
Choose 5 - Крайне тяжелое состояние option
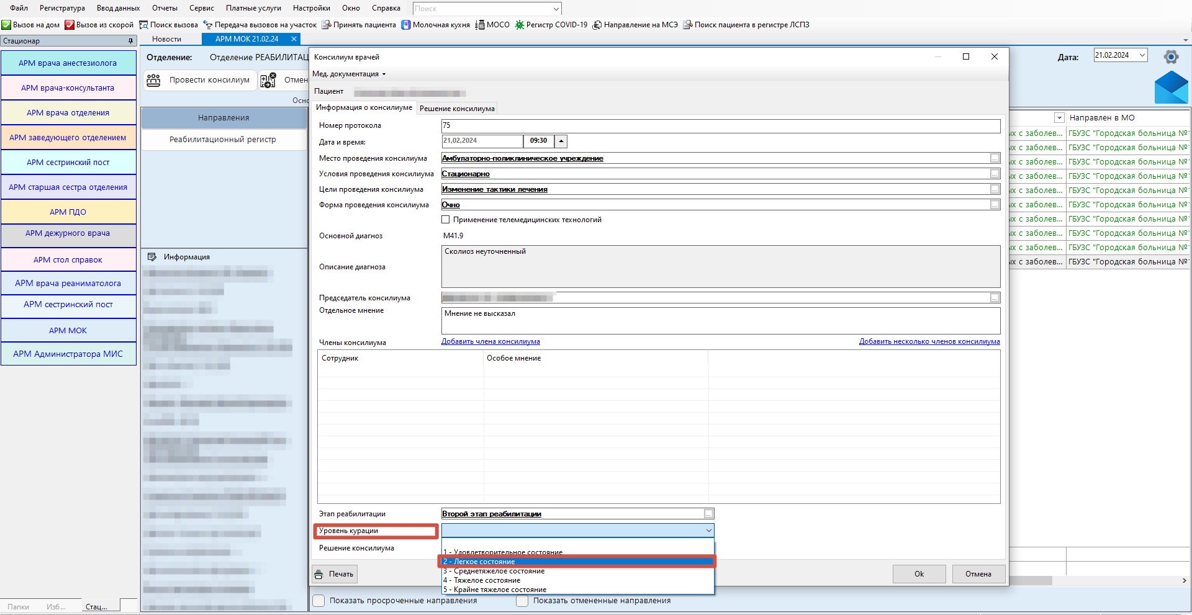[x=578, y=590]
